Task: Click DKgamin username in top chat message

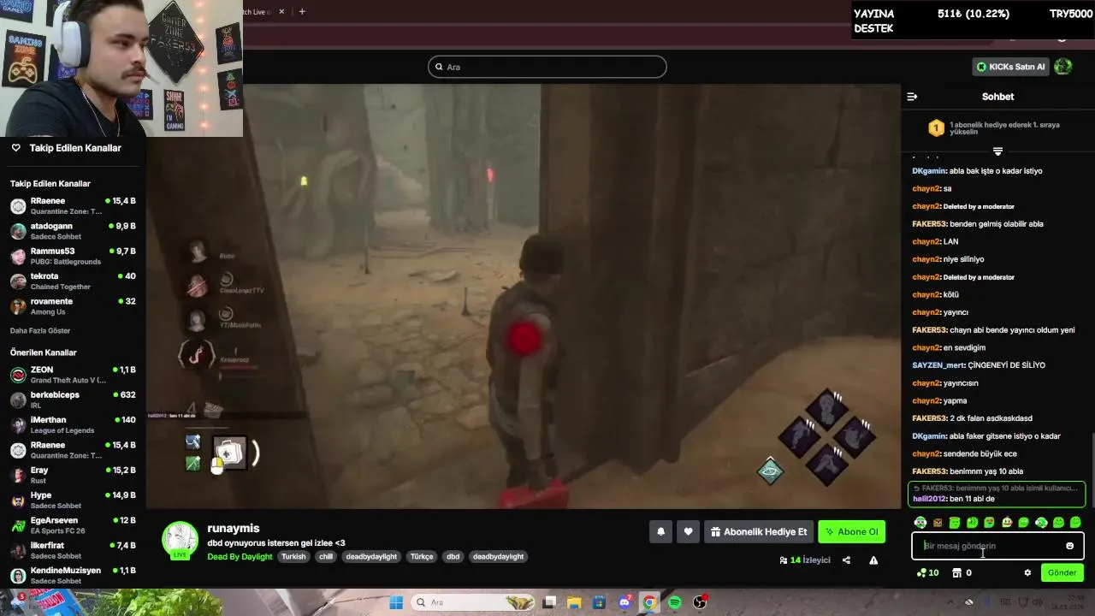Action: (x=929, y=171)
